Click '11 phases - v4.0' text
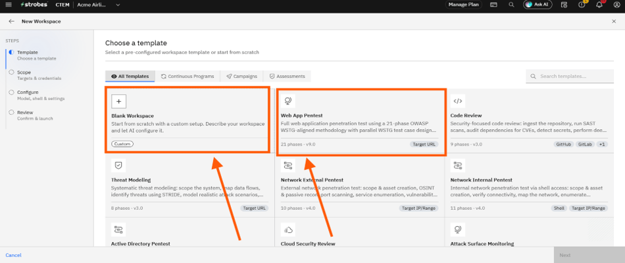The height and width of the screenshot is (263, 625). pyautogui.click(x=468, y=208)
